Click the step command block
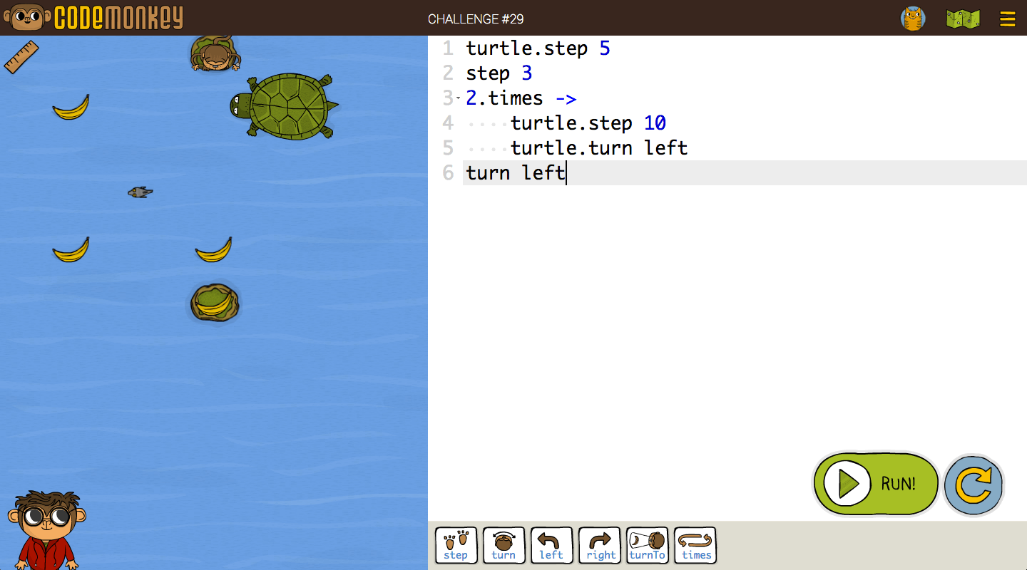This screenshot has height=570, width=1027. coord(456,545)
